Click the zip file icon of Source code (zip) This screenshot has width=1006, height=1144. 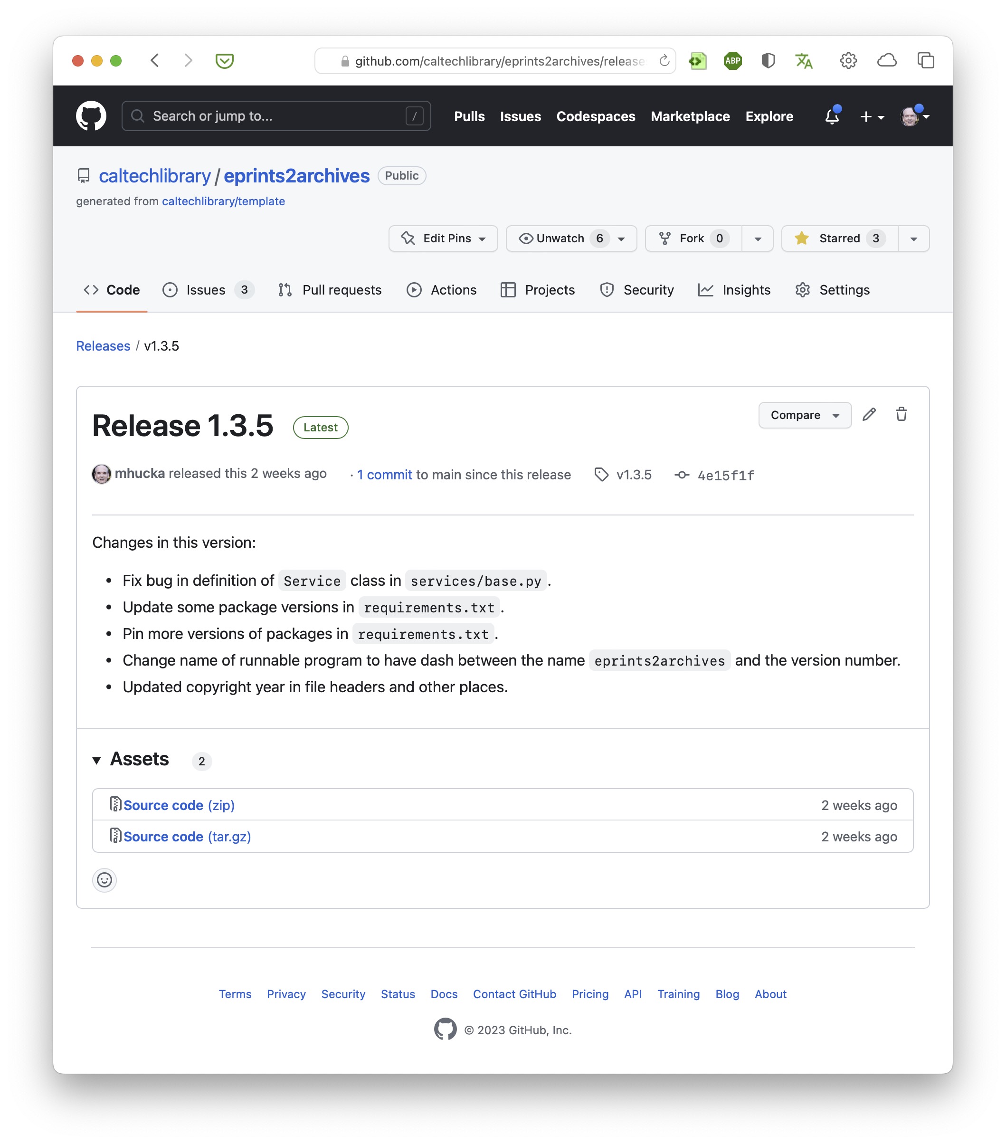115,804
